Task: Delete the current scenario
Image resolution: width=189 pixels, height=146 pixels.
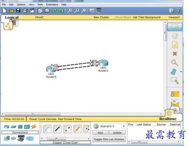Action: tap(117, 133)
